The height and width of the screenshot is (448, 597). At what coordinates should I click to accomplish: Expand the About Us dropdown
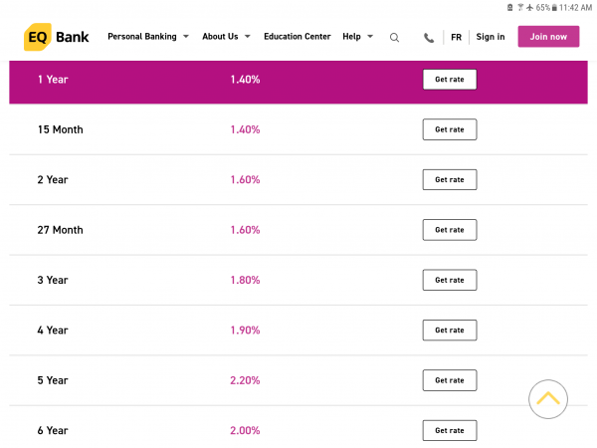226,37
